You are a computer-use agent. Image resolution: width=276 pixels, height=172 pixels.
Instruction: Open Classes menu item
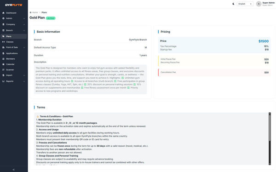click(x=13, y=42)
